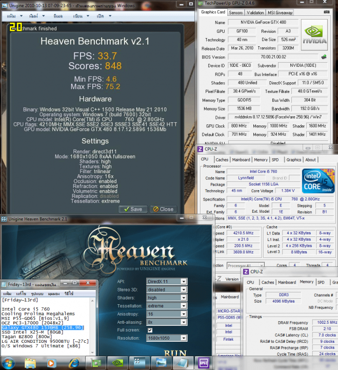
Task: Click the Core Speed value 4210.5 MHz
Action: point(243,233)
